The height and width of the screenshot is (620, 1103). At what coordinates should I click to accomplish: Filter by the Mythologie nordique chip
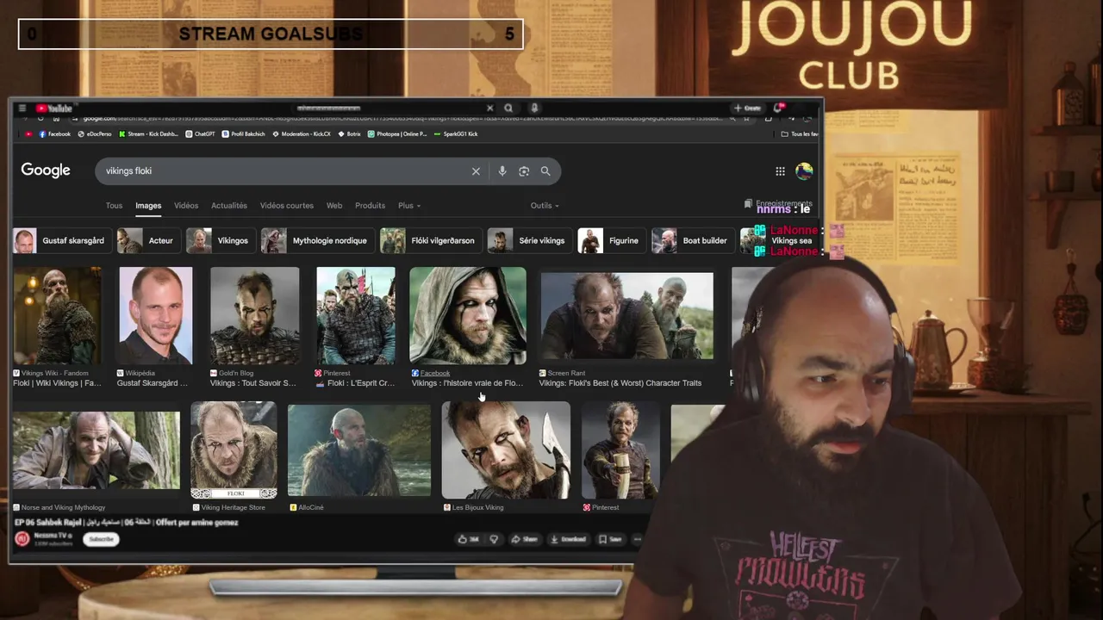(316, 241)
